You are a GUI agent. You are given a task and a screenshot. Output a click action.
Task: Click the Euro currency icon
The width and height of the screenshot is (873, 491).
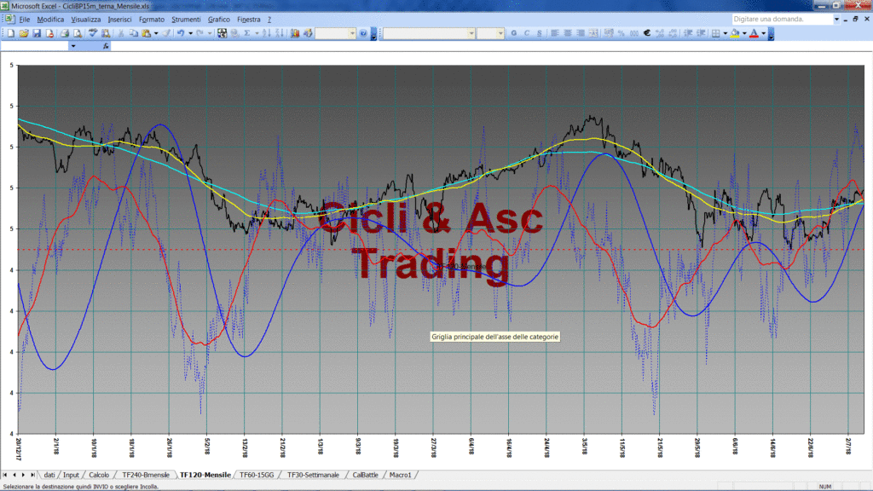tap(647, 33)
